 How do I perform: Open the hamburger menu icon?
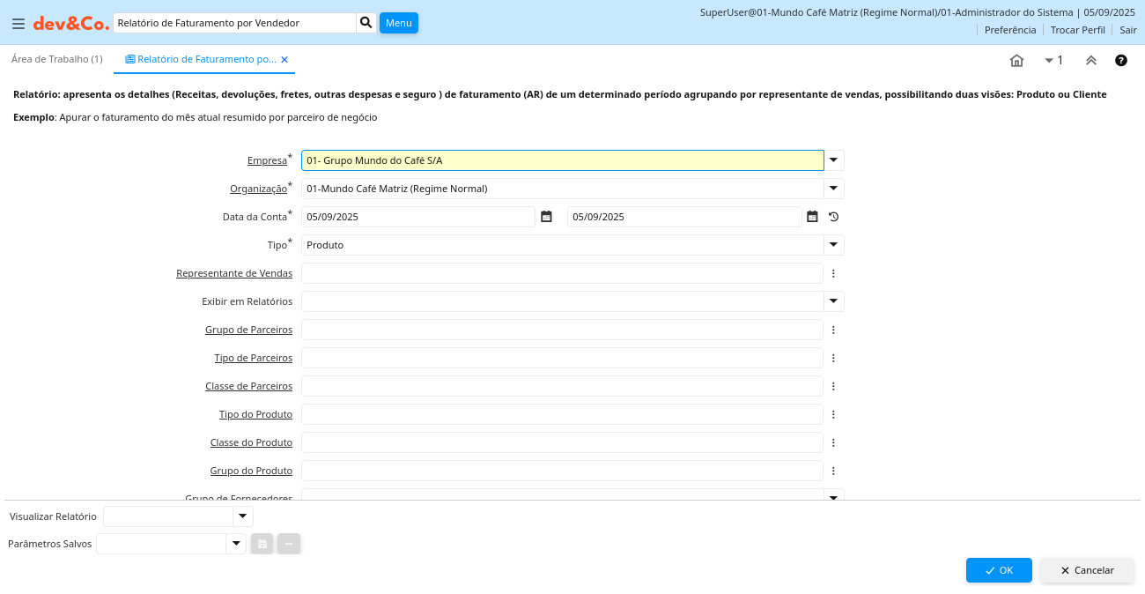pos(18,24)
